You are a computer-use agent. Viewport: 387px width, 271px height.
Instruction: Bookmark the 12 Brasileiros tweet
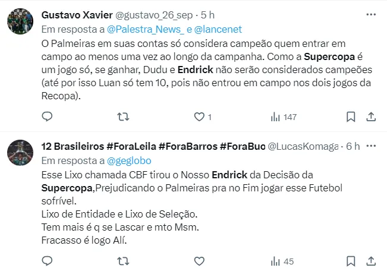click(351, 260)
